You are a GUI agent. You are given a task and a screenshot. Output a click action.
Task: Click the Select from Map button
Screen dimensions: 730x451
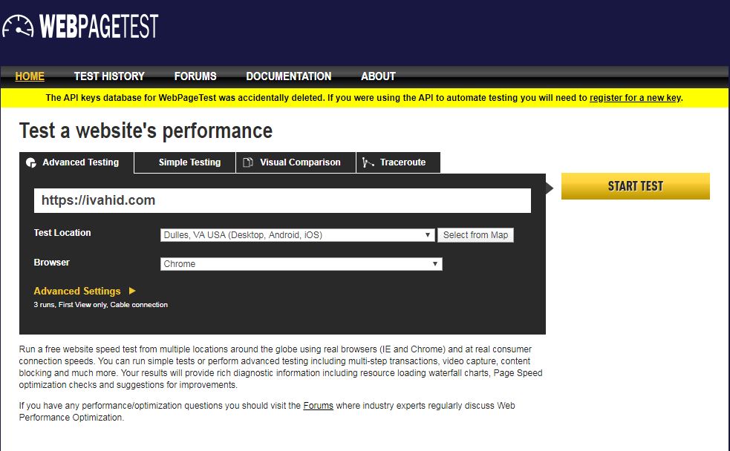tap(475, 235)
